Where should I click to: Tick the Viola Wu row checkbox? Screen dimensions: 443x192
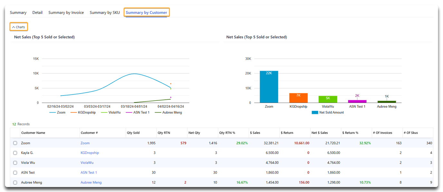click(x=15, y=163)
